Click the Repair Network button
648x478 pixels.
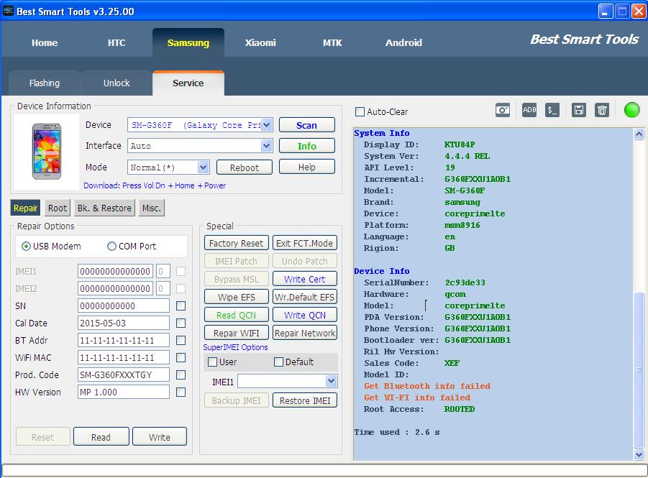pyautogui.click(x=304, y=333)
